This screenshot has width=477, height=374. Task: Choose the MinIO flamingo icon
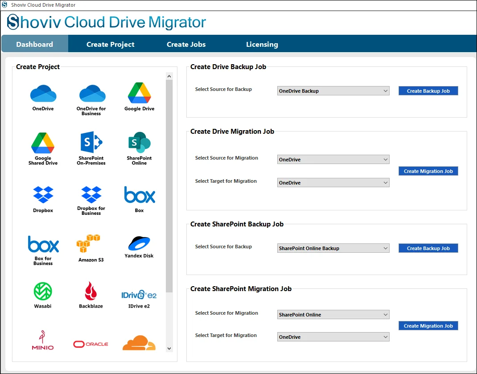coord(43,340)
